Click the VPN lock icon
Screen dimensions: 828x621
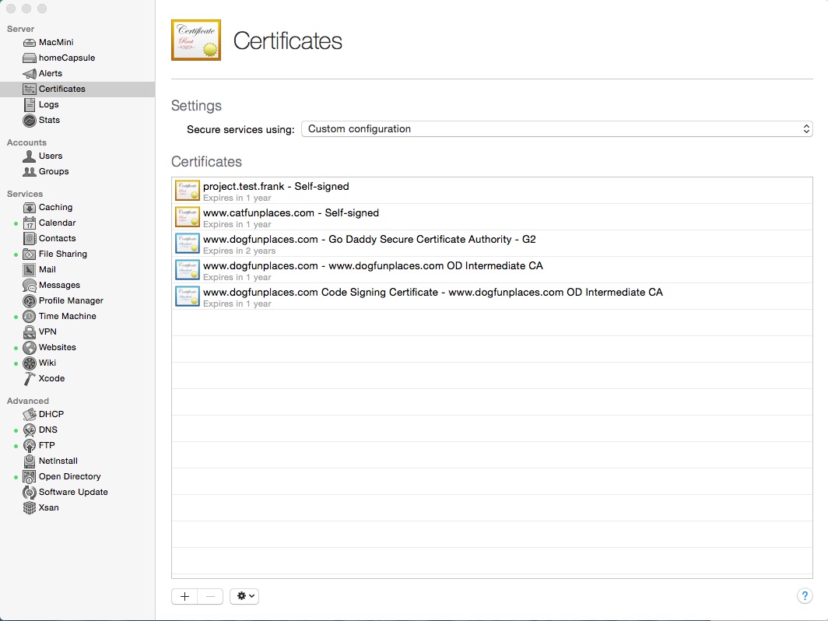coord(30,332)
